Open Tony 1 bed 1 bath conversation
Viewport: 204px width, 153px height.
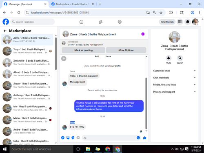tap(27, 51)
